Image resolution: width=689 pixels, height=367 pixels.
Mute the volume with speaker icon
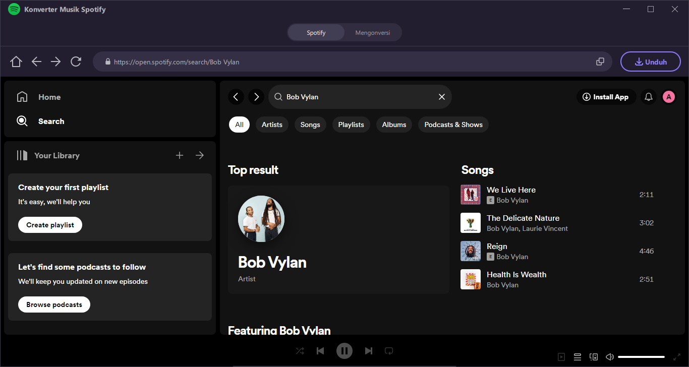[x=610, y=357]
